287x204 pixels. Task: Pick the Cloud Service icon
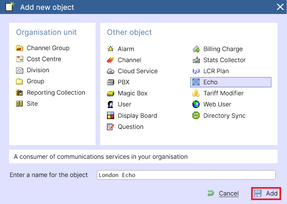[x=111, y=71]
